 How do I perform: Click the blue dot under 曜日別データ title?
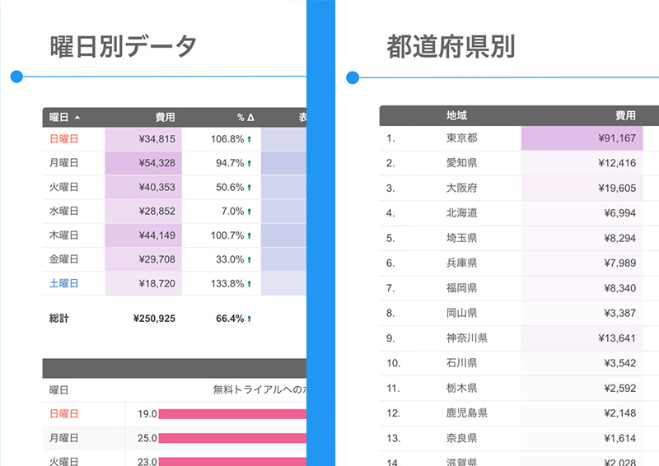click(x=16, y=77)
